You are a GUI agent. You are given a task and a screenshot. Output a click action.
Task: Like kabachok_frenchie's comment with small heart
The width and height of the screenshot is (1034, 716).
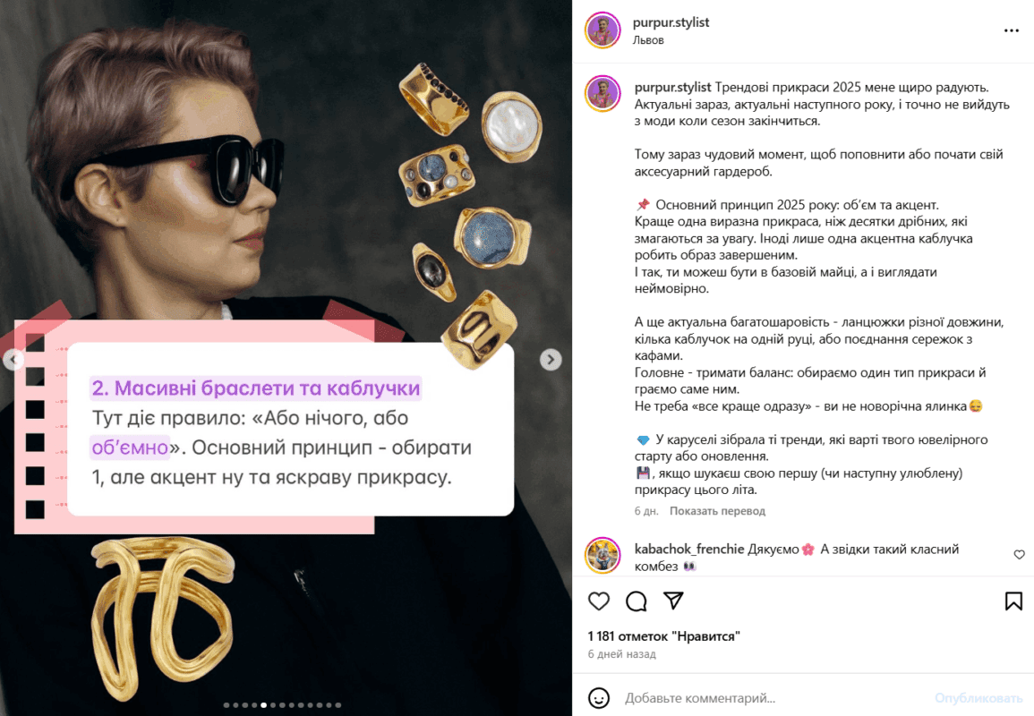(1019, 555)
